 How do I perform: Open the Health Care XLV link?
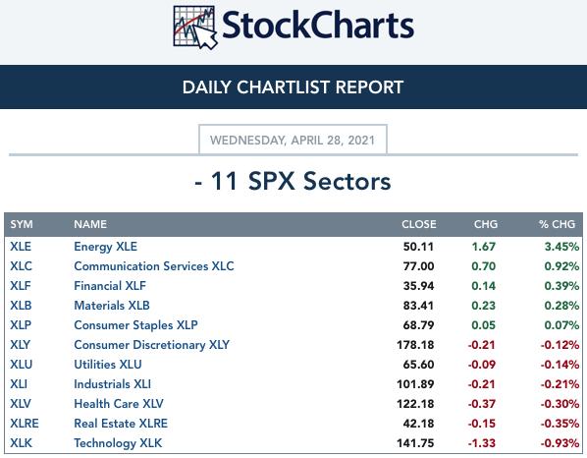click(119, 404)
